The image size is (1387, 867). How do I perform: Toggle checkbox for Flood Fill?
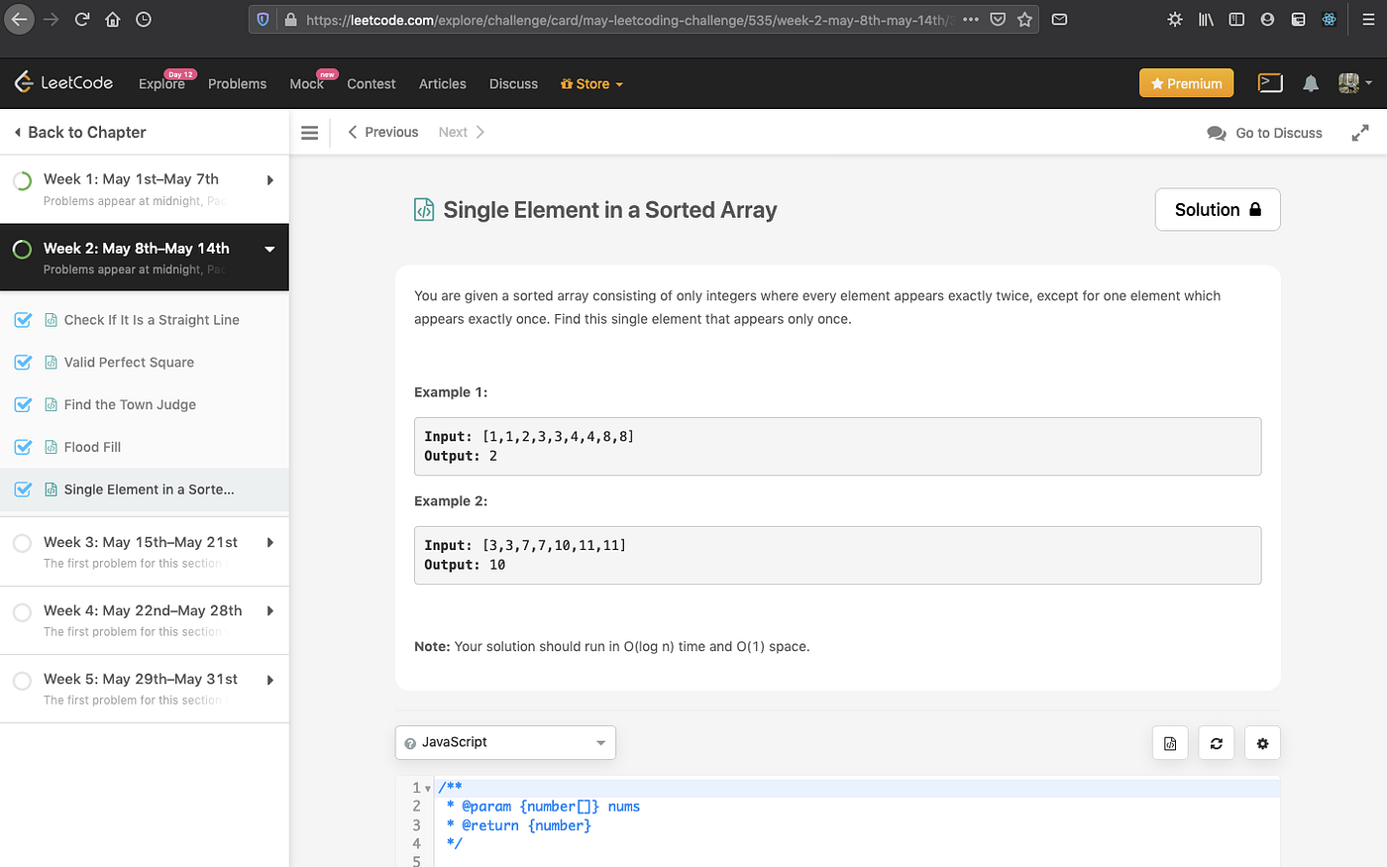click(24, 447)
